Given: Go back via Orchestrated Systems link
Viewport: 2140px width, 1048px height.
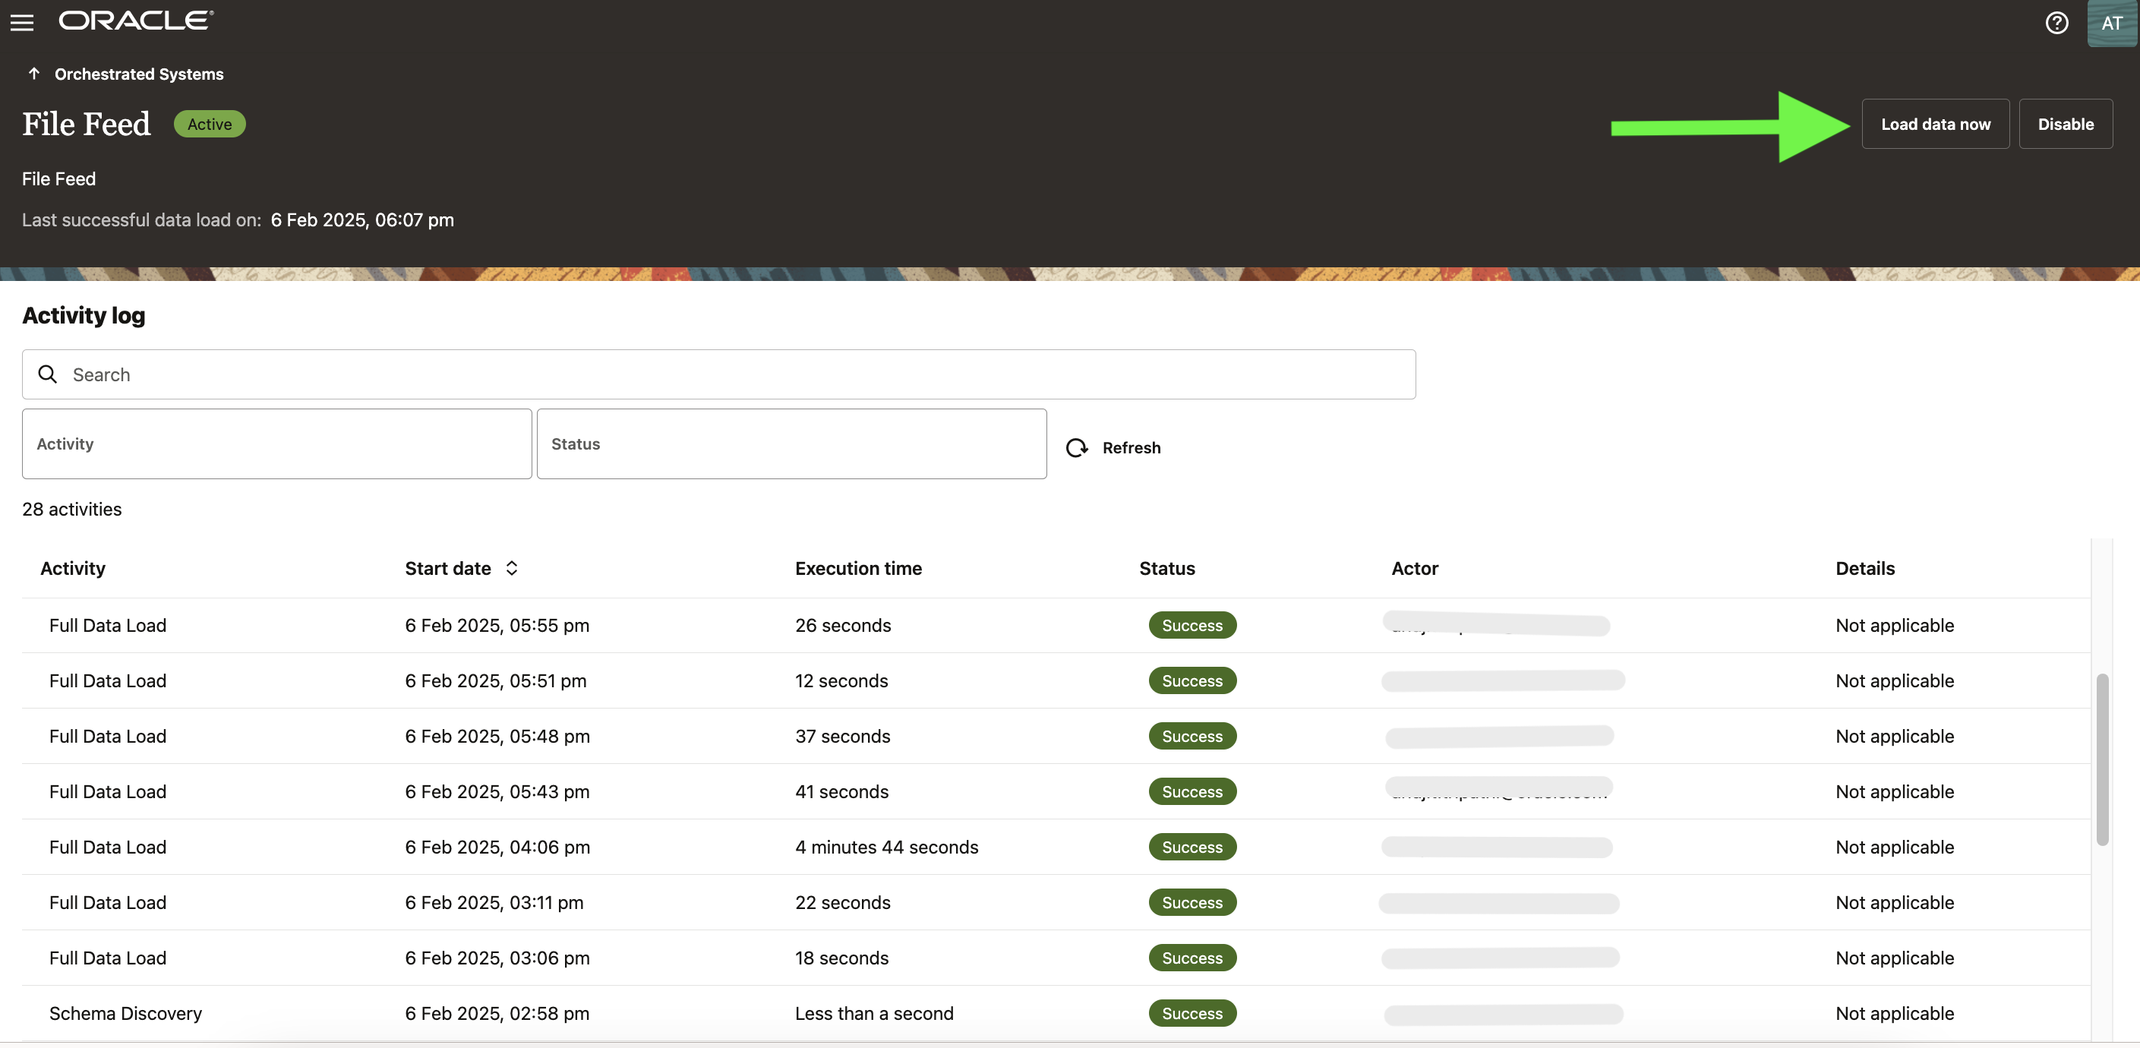Looking at the screenshot, I should click(139, 74).
